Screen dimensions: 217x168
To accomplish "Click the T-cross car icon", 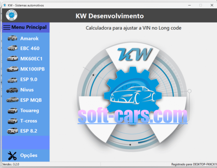I will [12, 121].
